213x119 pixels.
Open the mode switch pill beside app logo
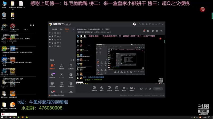[x=68, y=24]
